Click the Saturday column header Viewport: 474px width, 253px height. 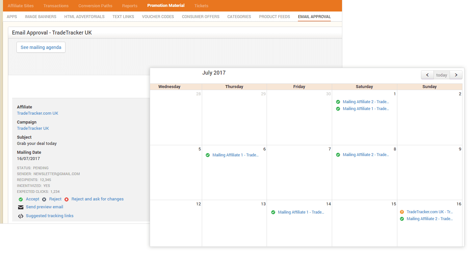pyautogui.click(x=364, y=87)
